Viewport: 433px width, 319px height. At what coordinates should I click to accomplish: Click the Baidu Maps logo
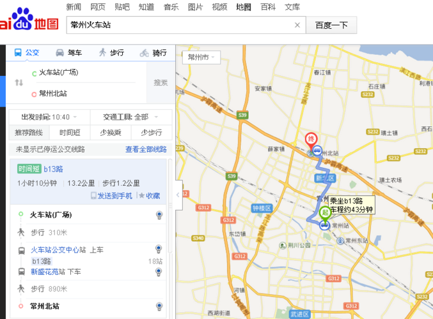pos(29,19)
